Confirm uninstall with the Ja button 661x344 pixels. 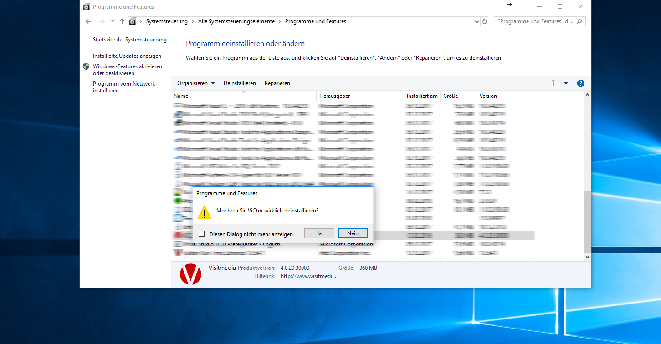click(x=319, y=233)
